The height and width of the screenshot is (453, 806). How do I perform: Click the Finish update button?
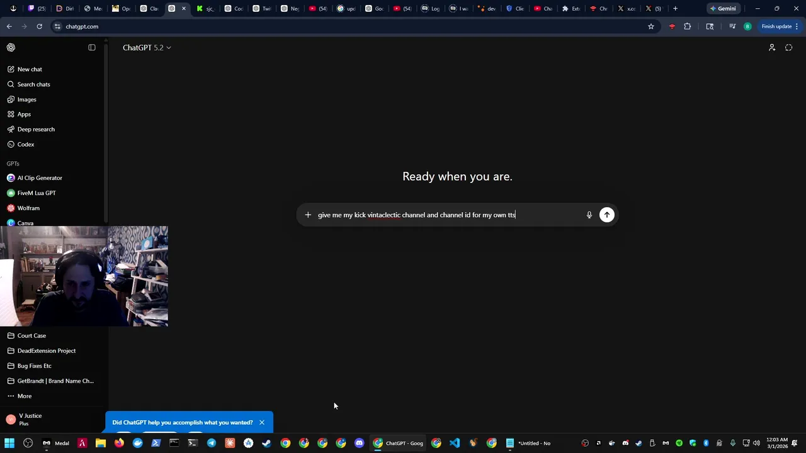pos(780,26)
